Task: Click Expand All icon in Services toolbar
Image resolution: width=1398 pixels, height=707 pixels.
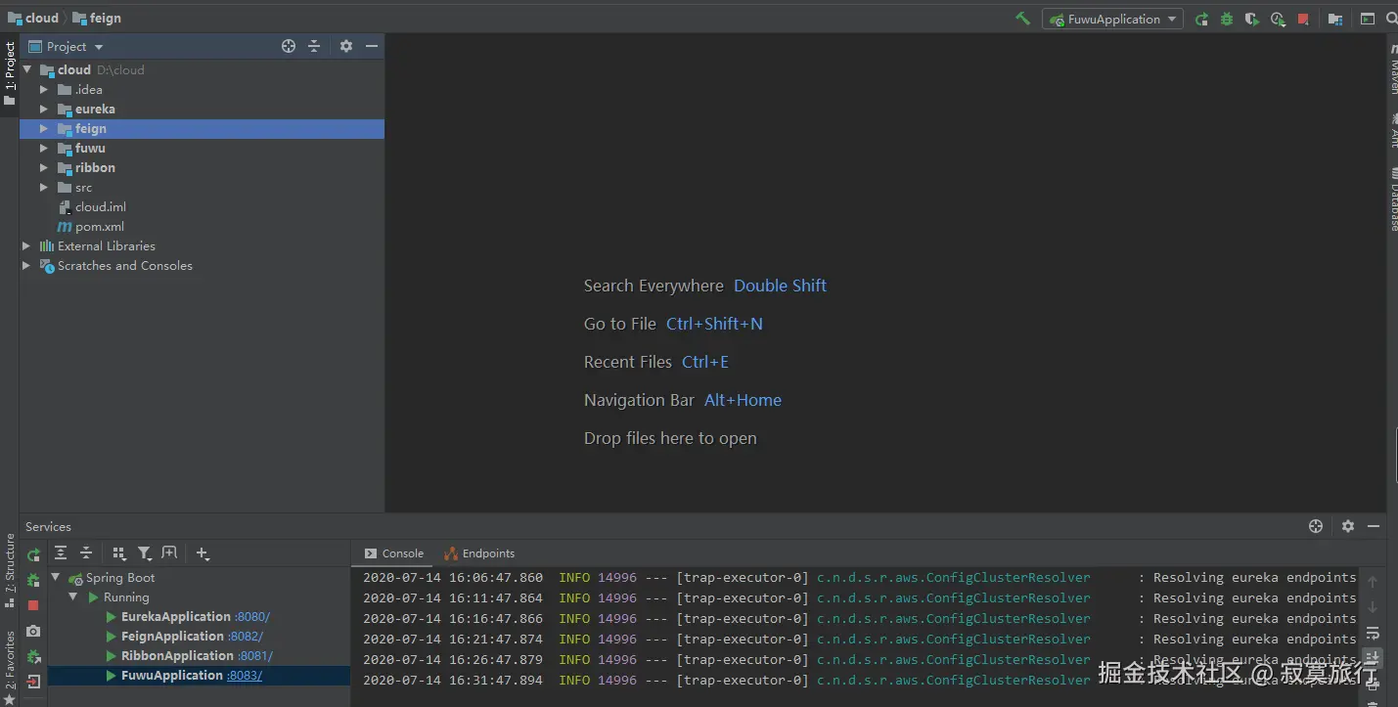Action: click(x=61, y=553)
